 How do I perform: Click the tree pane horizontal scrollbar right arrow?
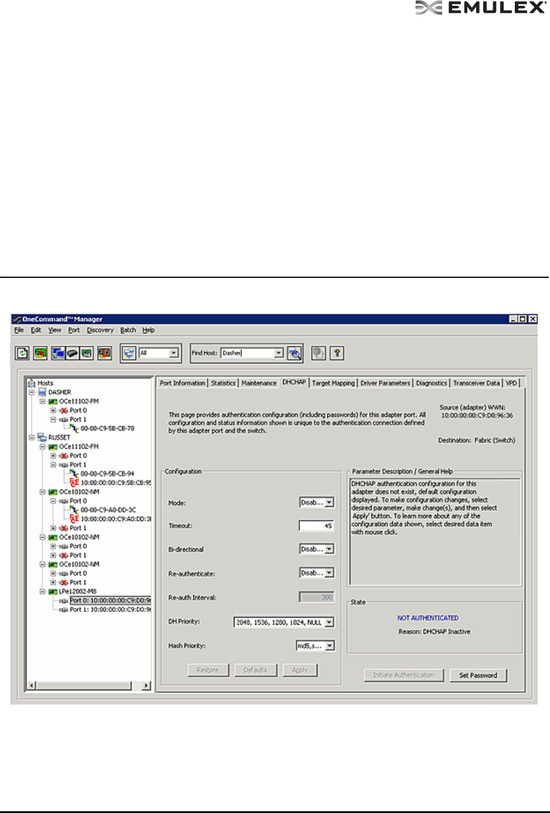coord(146,685)
